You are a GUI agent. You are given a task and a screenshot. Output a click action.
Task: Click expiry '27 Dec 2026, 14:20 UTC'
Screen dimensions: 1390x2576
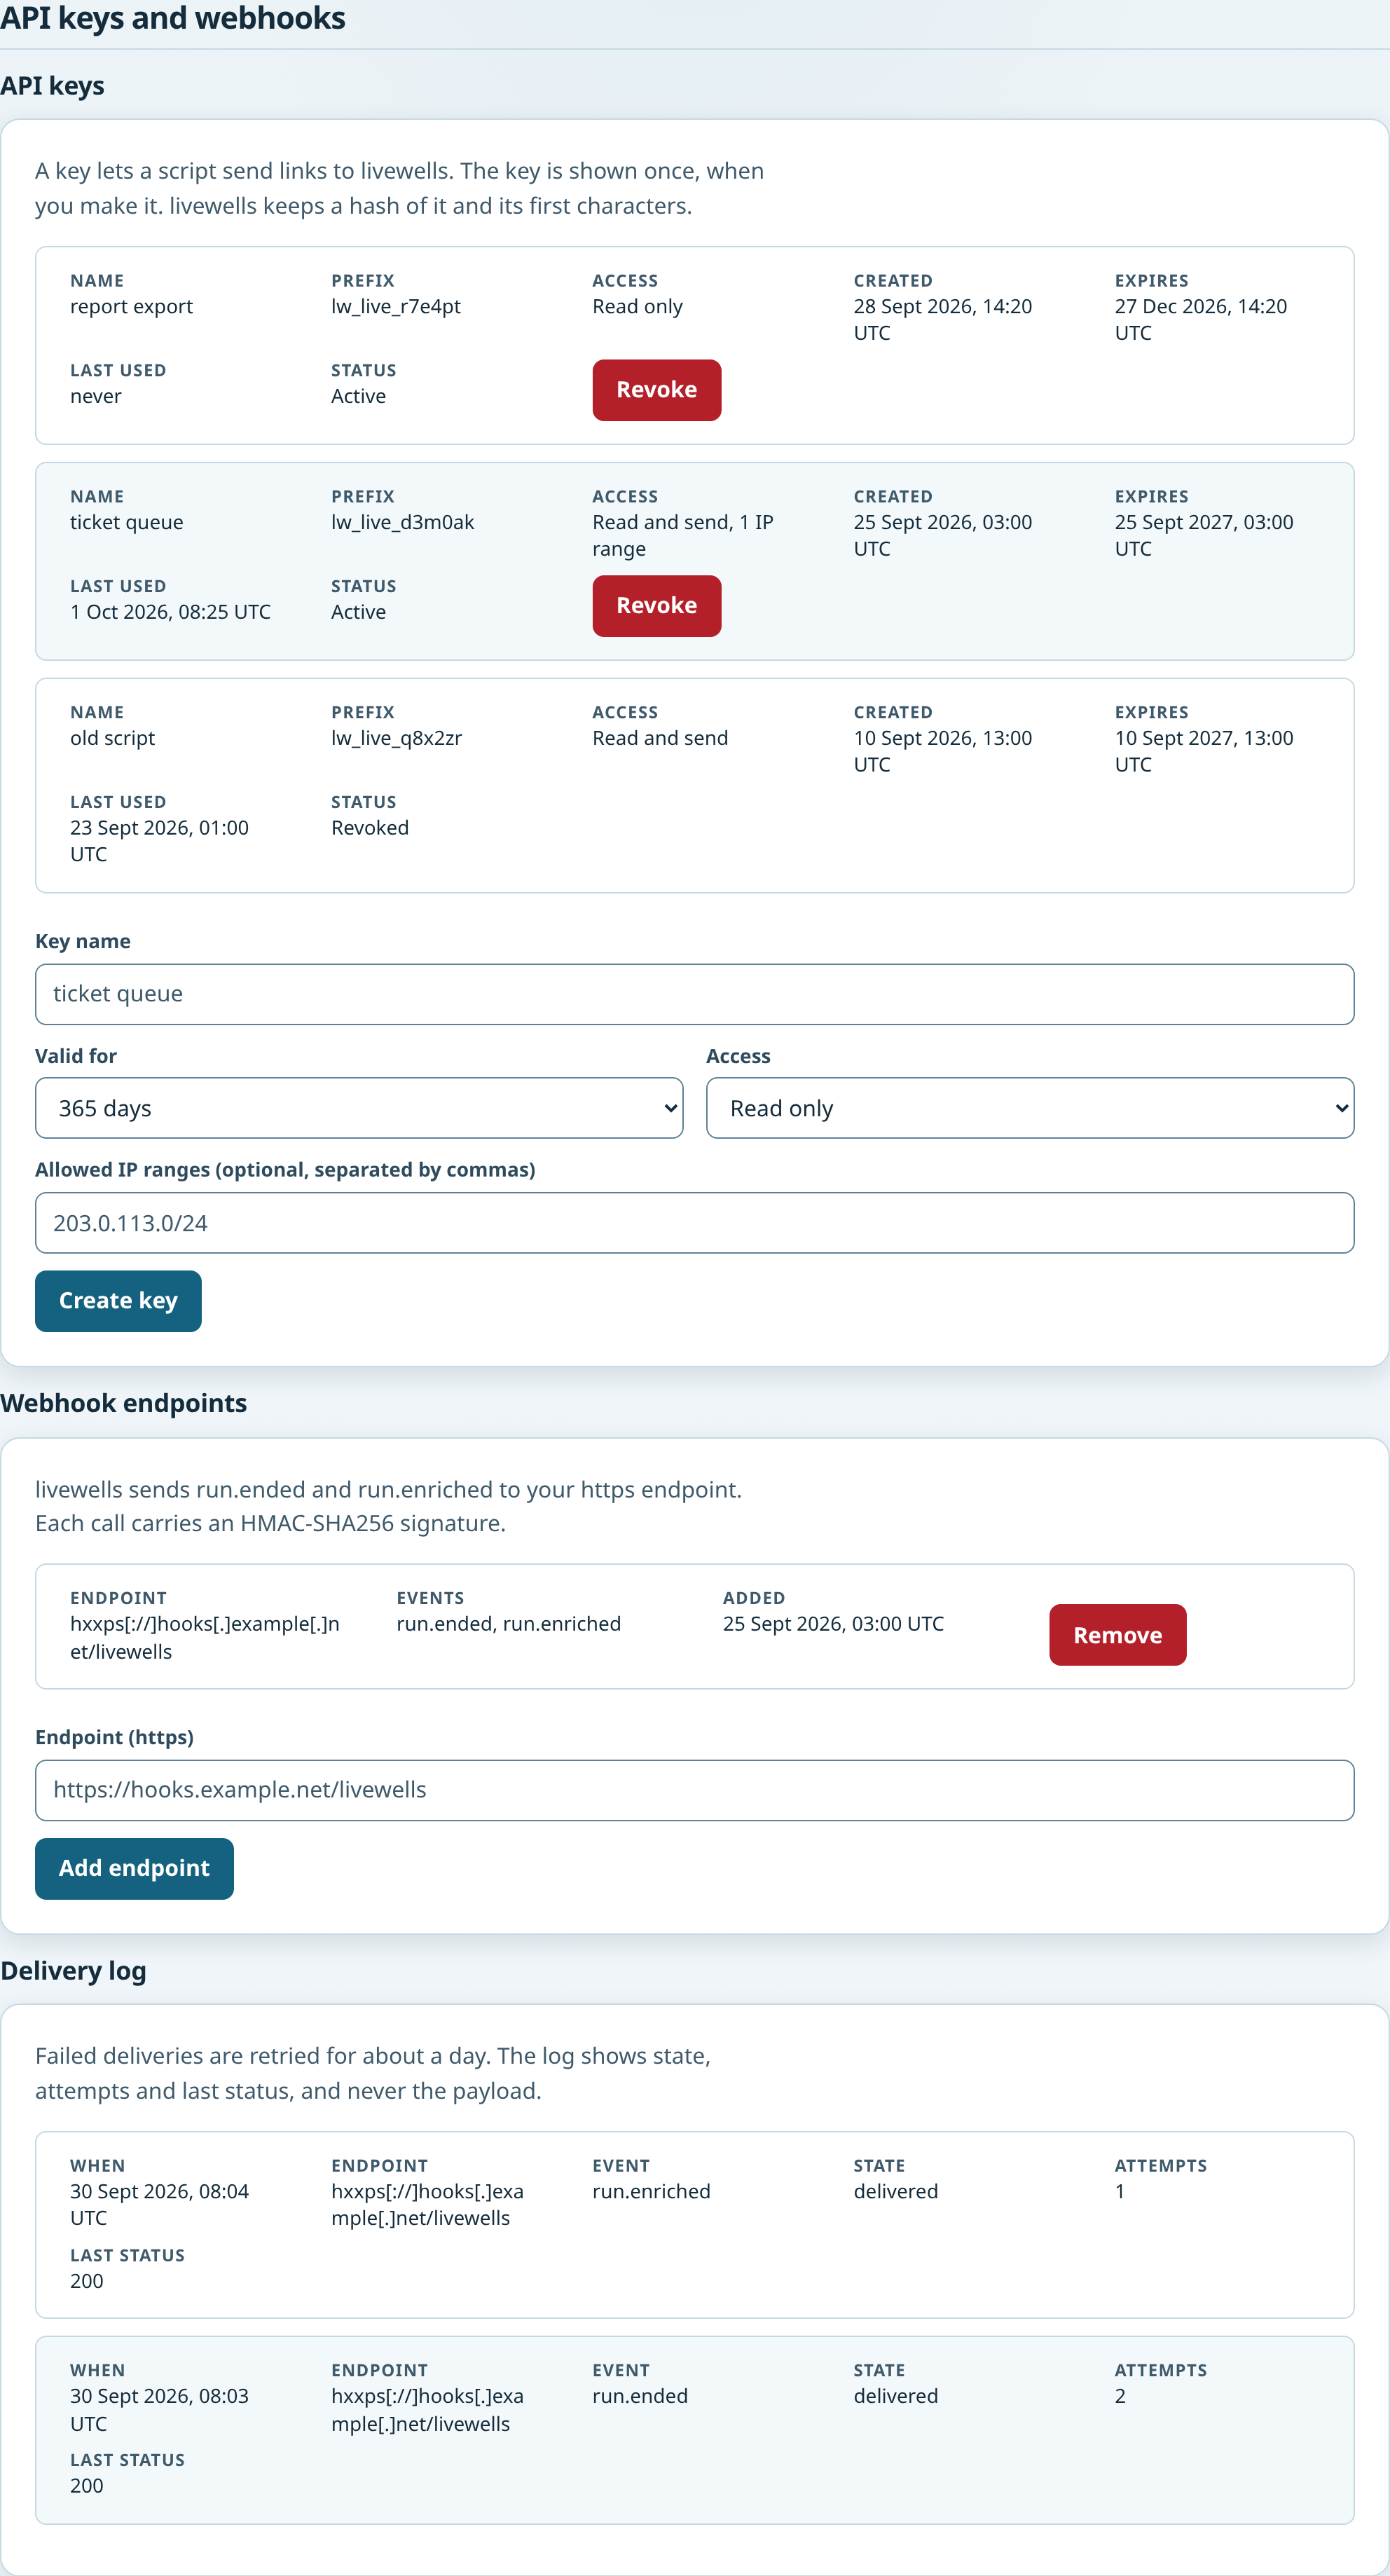click(x=1201, y=320)
